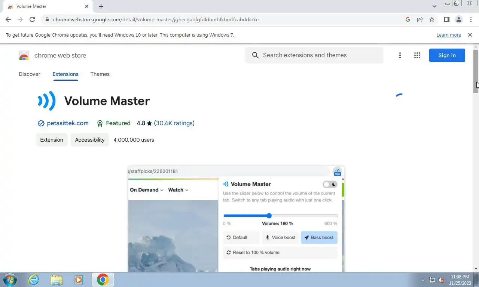Open the Chrome three-dot menu
Screen dimensions: 479x287
471,19
